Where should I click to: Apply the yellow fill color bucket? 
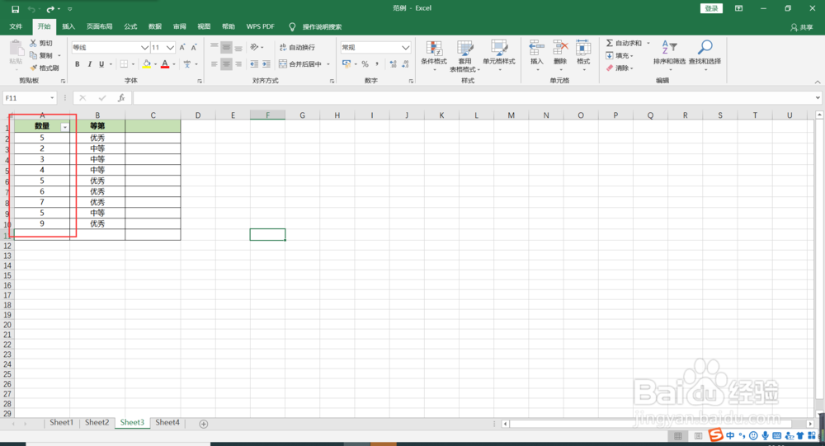point(147,64)
